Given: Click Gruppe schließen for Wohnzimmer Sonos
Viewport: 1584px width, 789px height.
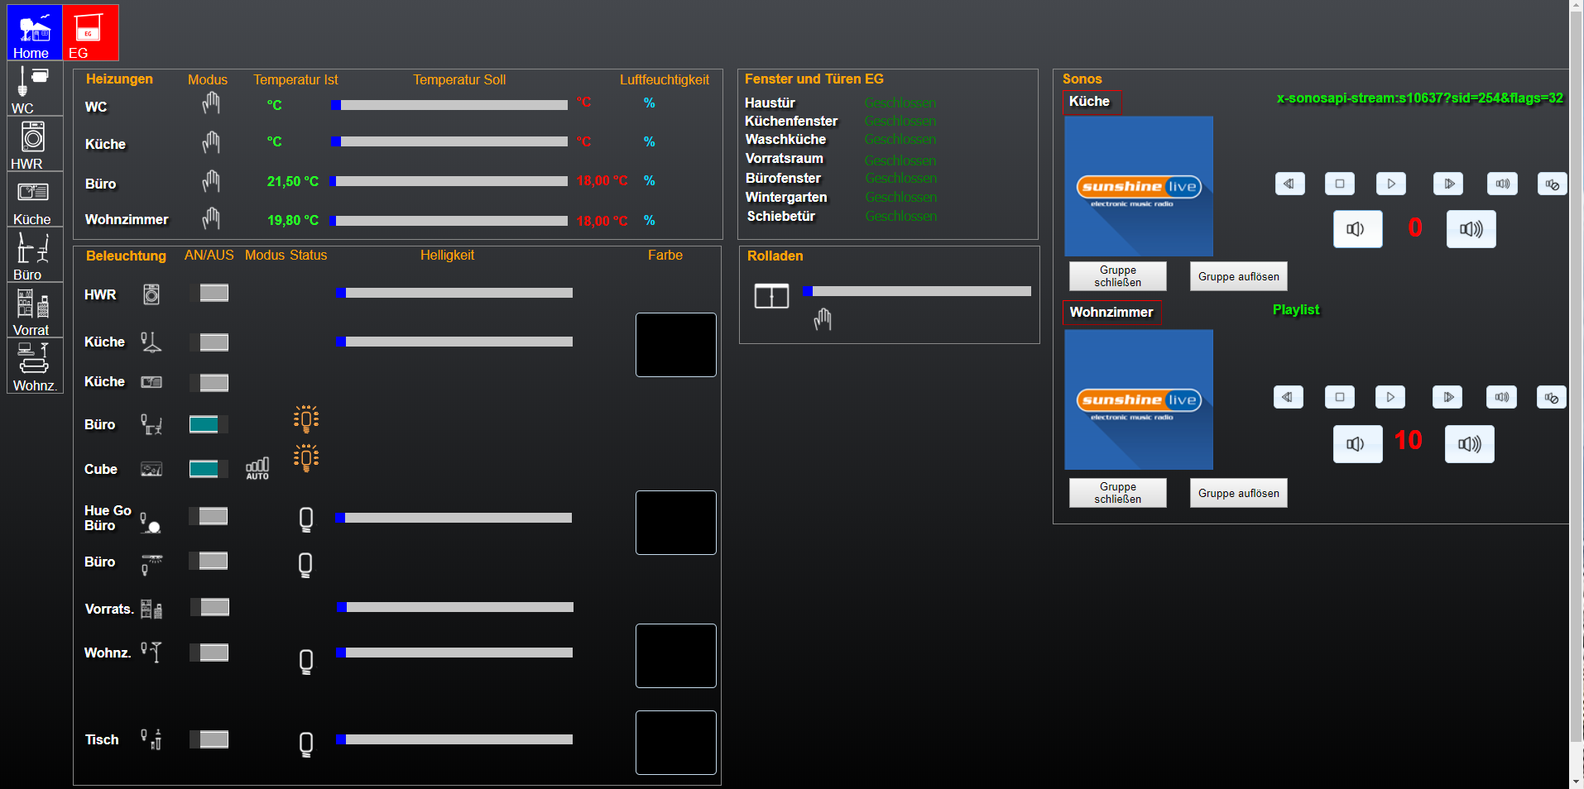Looking at the screenshot, I should (1118, 493).
